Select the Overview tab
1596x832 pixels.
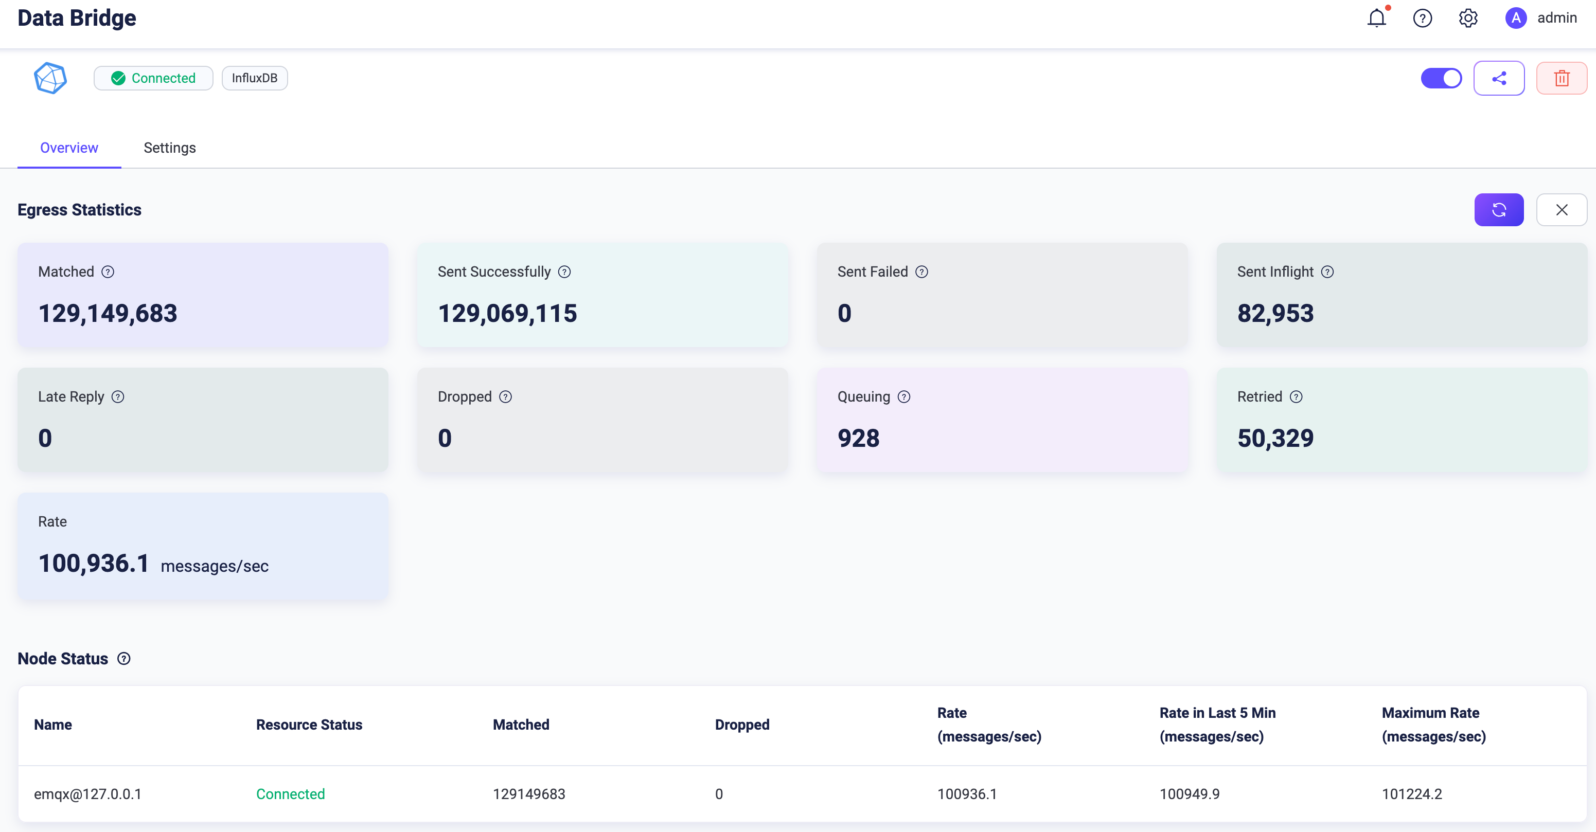(x=68, y=148)
